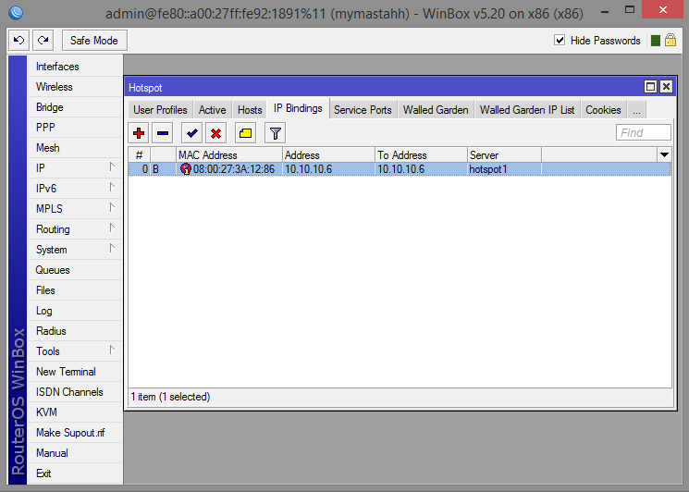Click the redo arrow in the top toolbar
Viewport: 689px width, 492px height.
(x=43, y=41)
